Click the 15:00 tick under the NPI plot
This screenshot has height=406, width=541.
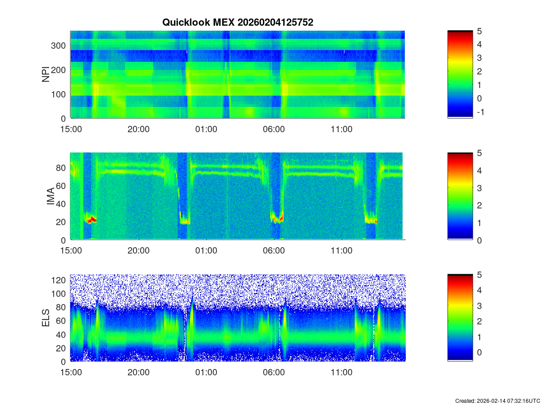coord(71,129)
